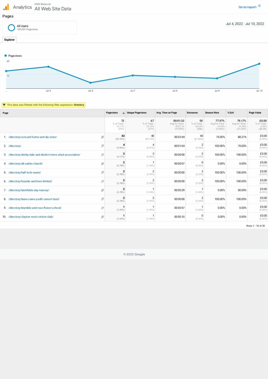Image resolution: width=268 pixels, height=379 pixels.
Task: Click the Avg. Time on Page column header
Action: [x=166, y=113]
